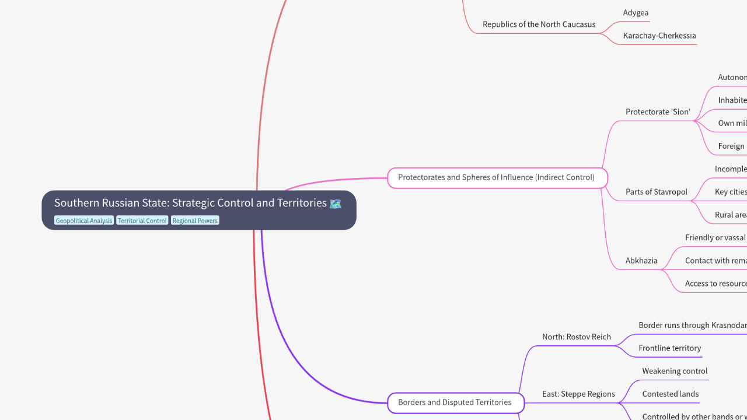
Task: Select the 'Parts of Stavropol' node
Action: coord(657,191)
